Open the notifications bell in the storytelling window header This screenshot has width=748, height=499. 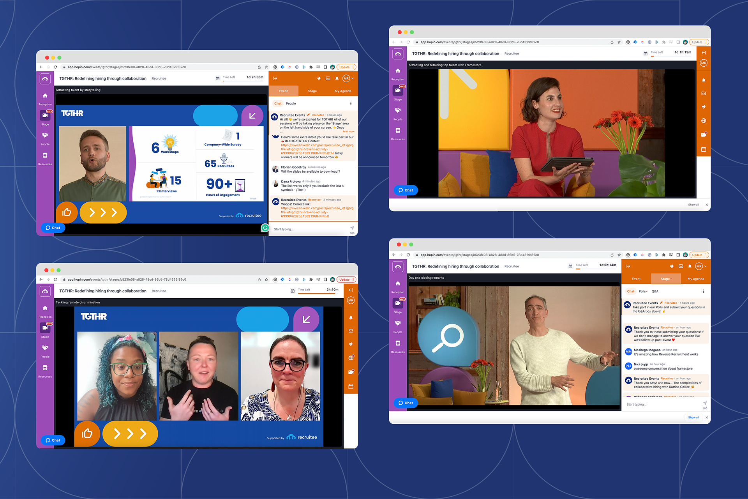pos(337,78)
